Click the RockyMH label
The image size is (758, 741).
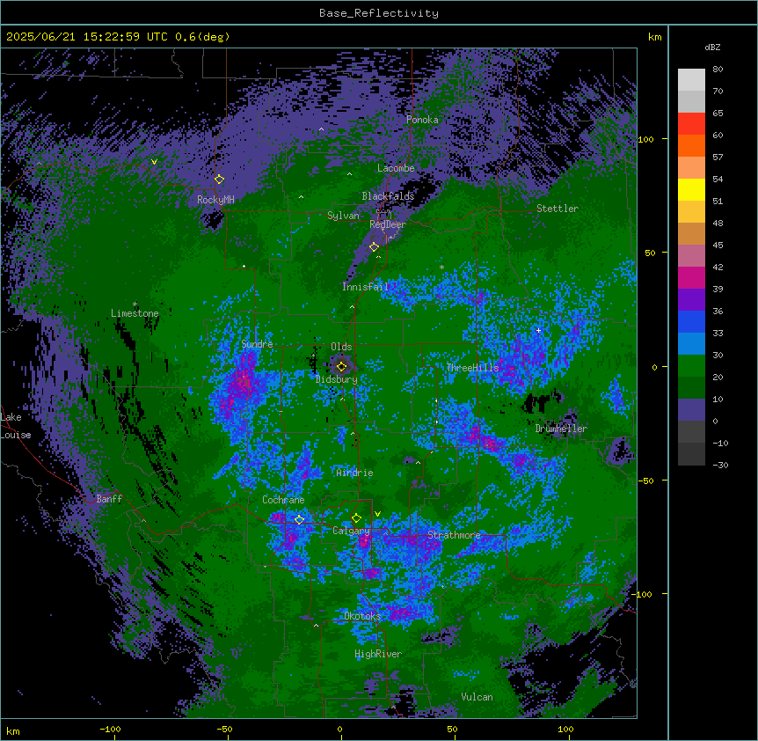215,200
